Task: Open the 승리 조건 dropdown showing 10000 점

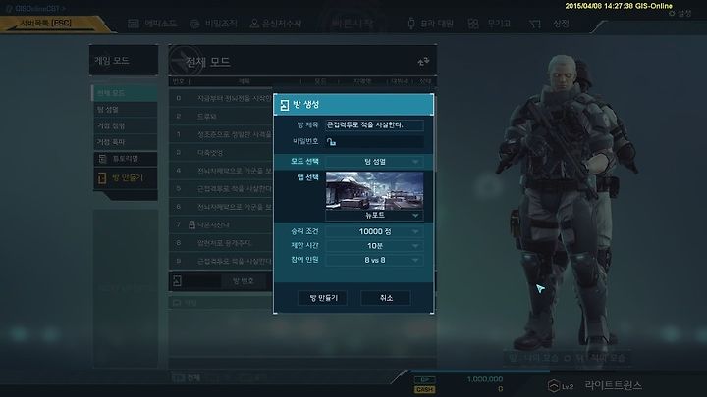Action: pyautogui.click(x=374, y=231)
